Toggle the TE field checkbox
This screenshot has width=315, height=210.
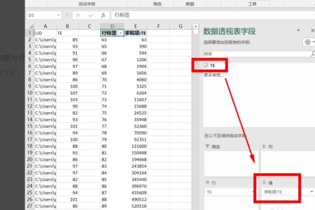click(x=206, y=66)
